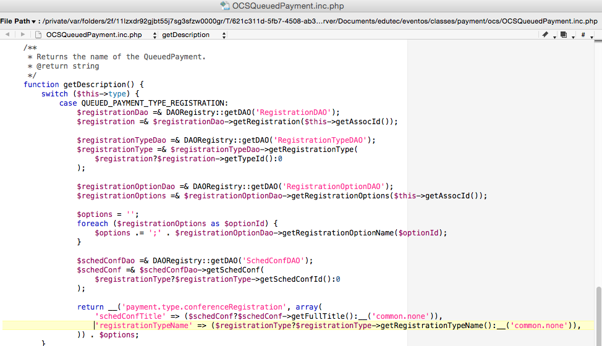602x346 pixels.
Task: Click the hash (#) toolbar icon
Action: (x=583, y=35)
